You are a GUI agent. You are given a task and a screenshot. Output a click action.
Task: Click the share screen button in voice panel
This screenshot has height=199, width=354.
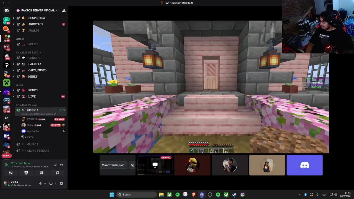point(26,173)
